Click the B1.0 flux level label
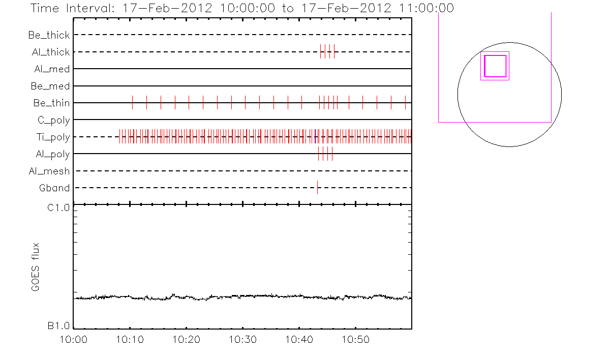Image resolution: width=610 pixels, height=356 pixels. coord(59,325)
